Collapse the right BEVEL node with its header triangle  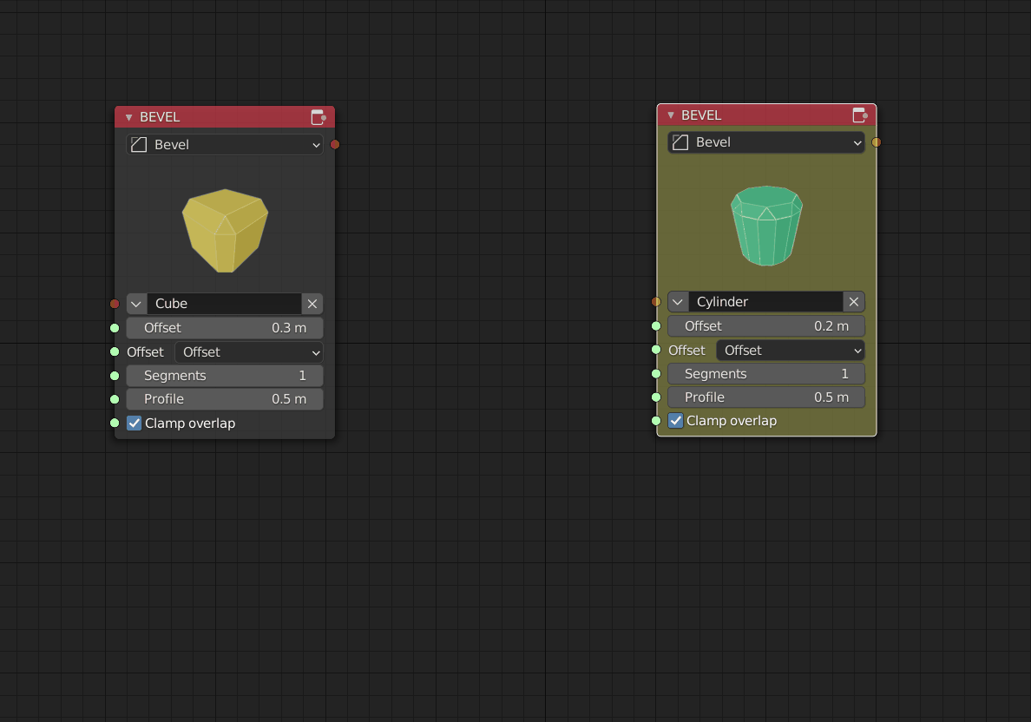[671, 115]
